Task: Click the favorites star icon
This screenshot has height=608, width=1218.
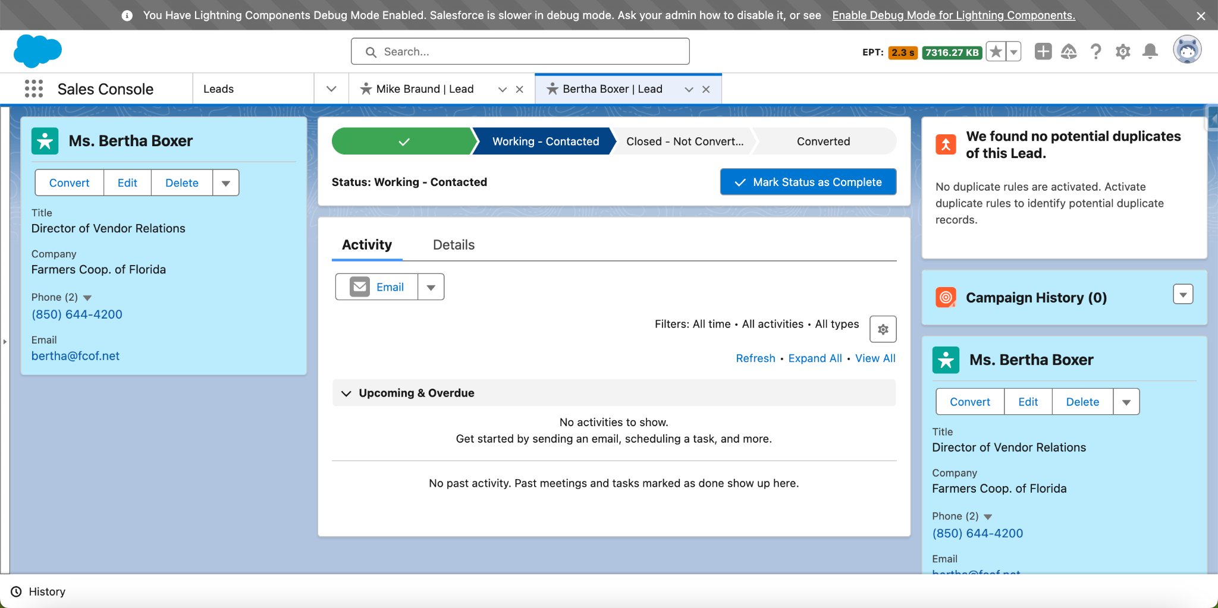Action: 996,52
